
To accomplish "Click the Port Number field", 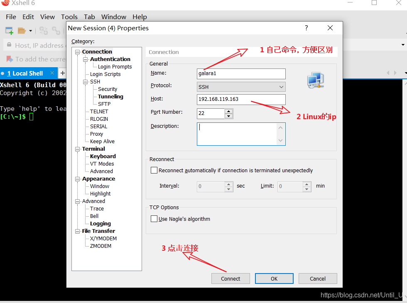I will point(211,113).
